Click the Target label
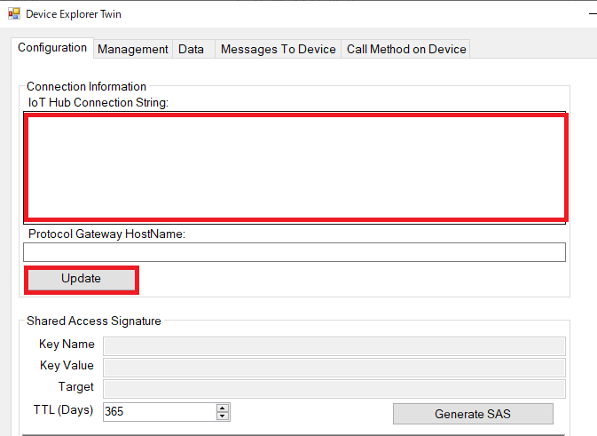The height and width of the screenshot is (436, 597). coord(75,387)
